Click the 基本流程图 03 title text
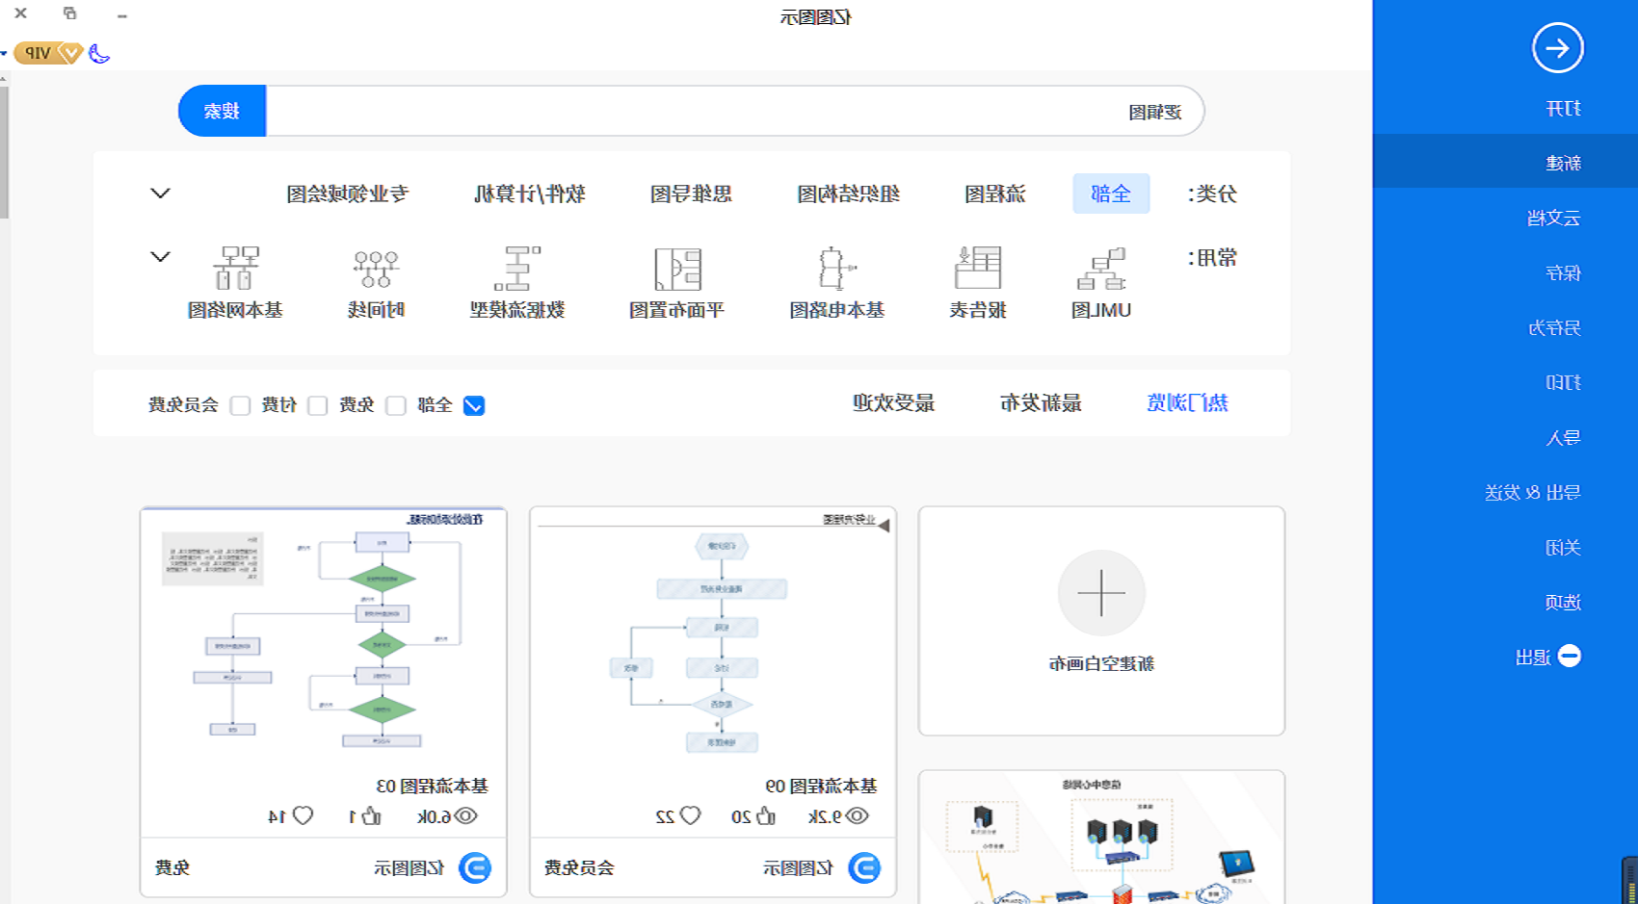1638x904 pixels. point(432,786)
